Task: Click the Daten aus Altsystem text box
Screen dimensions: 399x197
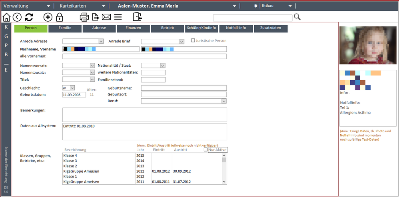Action: 145,132
